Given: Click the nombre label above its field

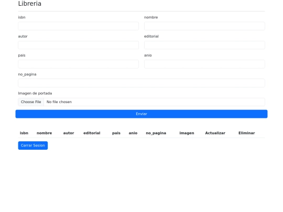Looking at the screenshot, I should click(x=151, y=17).
